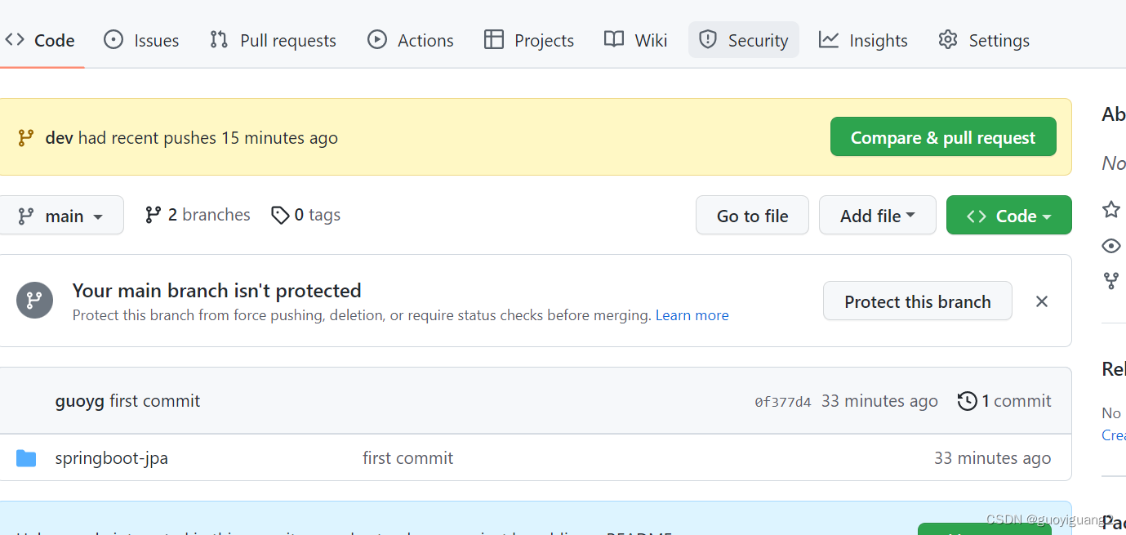Click the play icon on Actions tab

pyautogui.click(x=376, y=39)
